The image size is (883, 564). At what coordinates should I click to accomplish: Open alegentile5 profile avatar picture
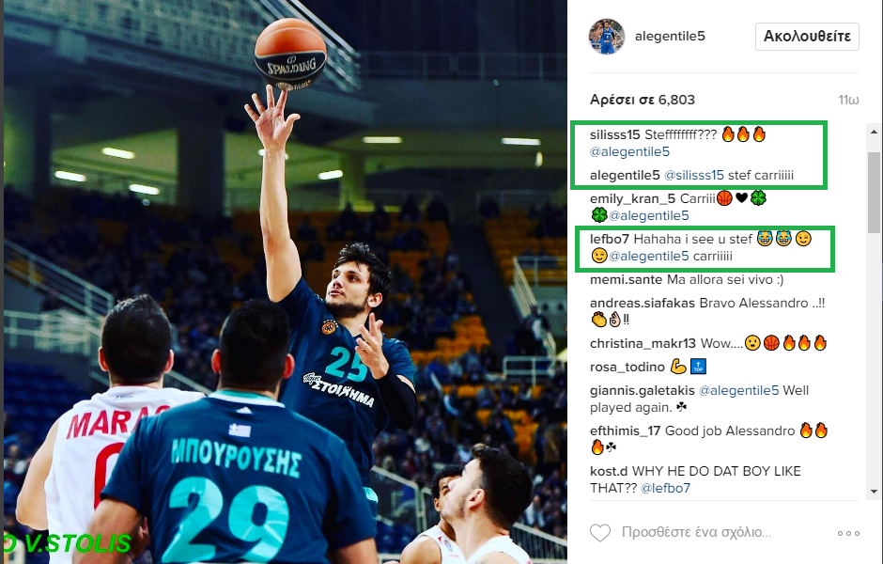pos(607,37)
